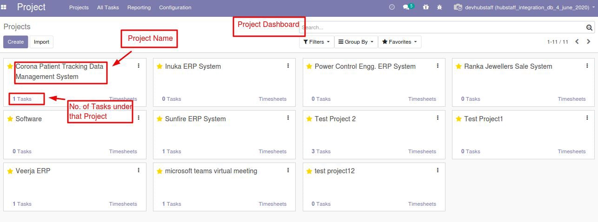The image size is (598, 222).
Task: Go to previous page arrow
Action: pyautogui.click(x=577, y=42)
